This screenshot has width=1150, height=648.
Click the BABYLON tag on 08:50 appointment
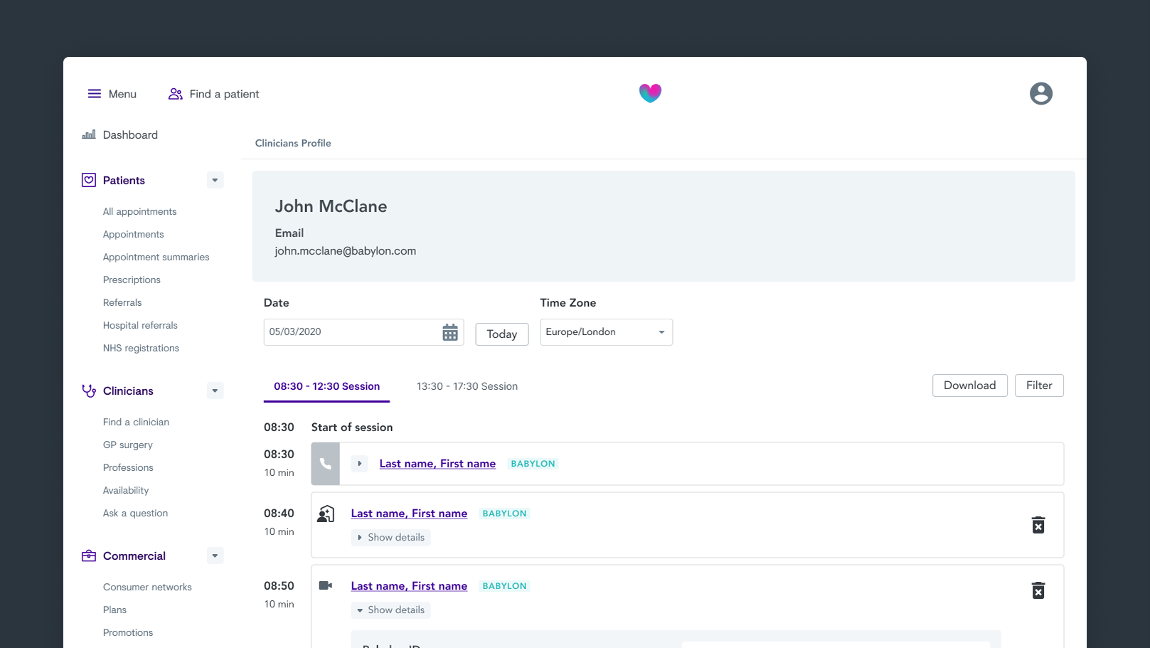(x=504, y=586)
